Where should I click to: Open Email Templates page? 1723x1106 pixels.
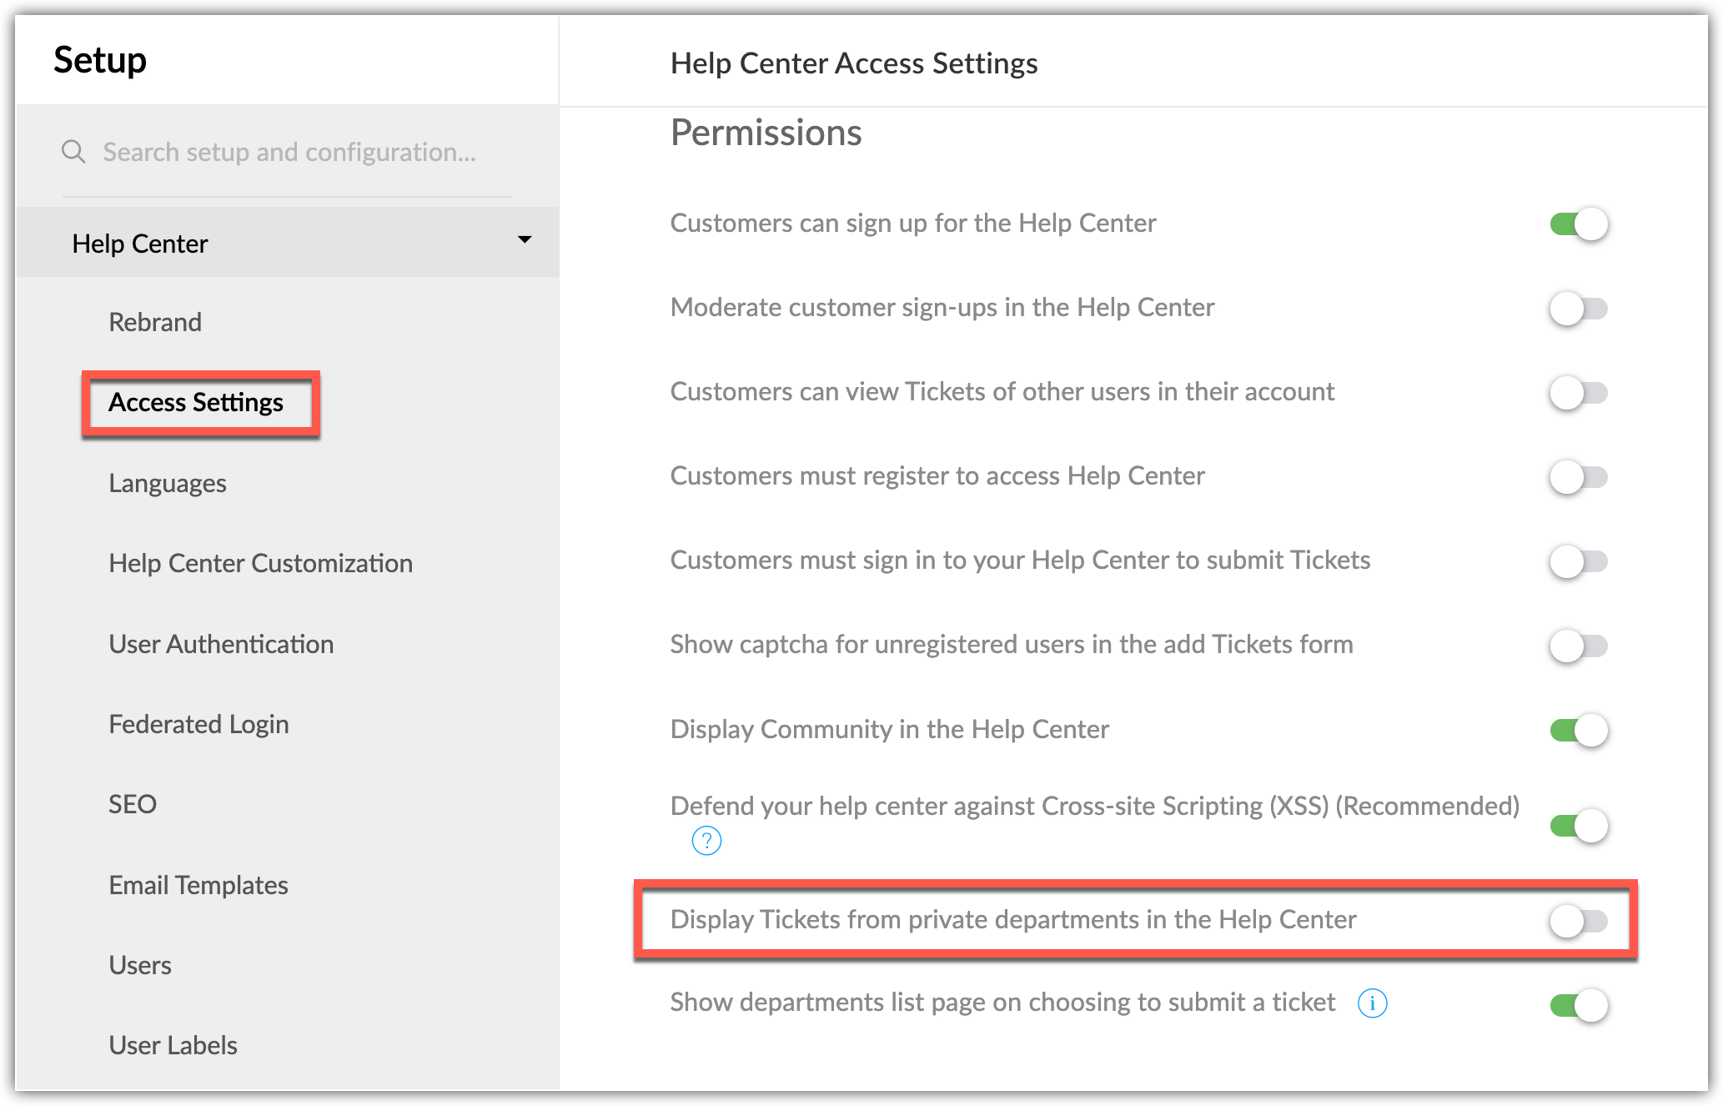pos(198,885)
